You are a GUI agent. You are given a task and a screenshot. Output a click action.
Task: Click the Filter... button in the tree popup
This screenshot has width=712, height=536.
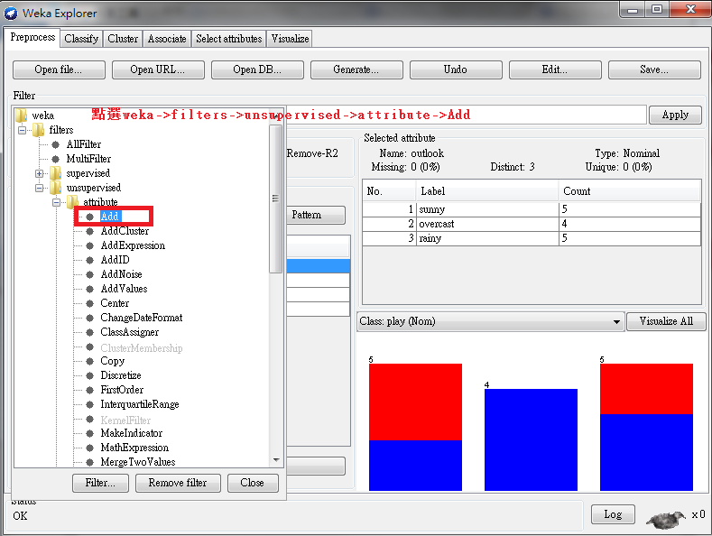[100, 483]
